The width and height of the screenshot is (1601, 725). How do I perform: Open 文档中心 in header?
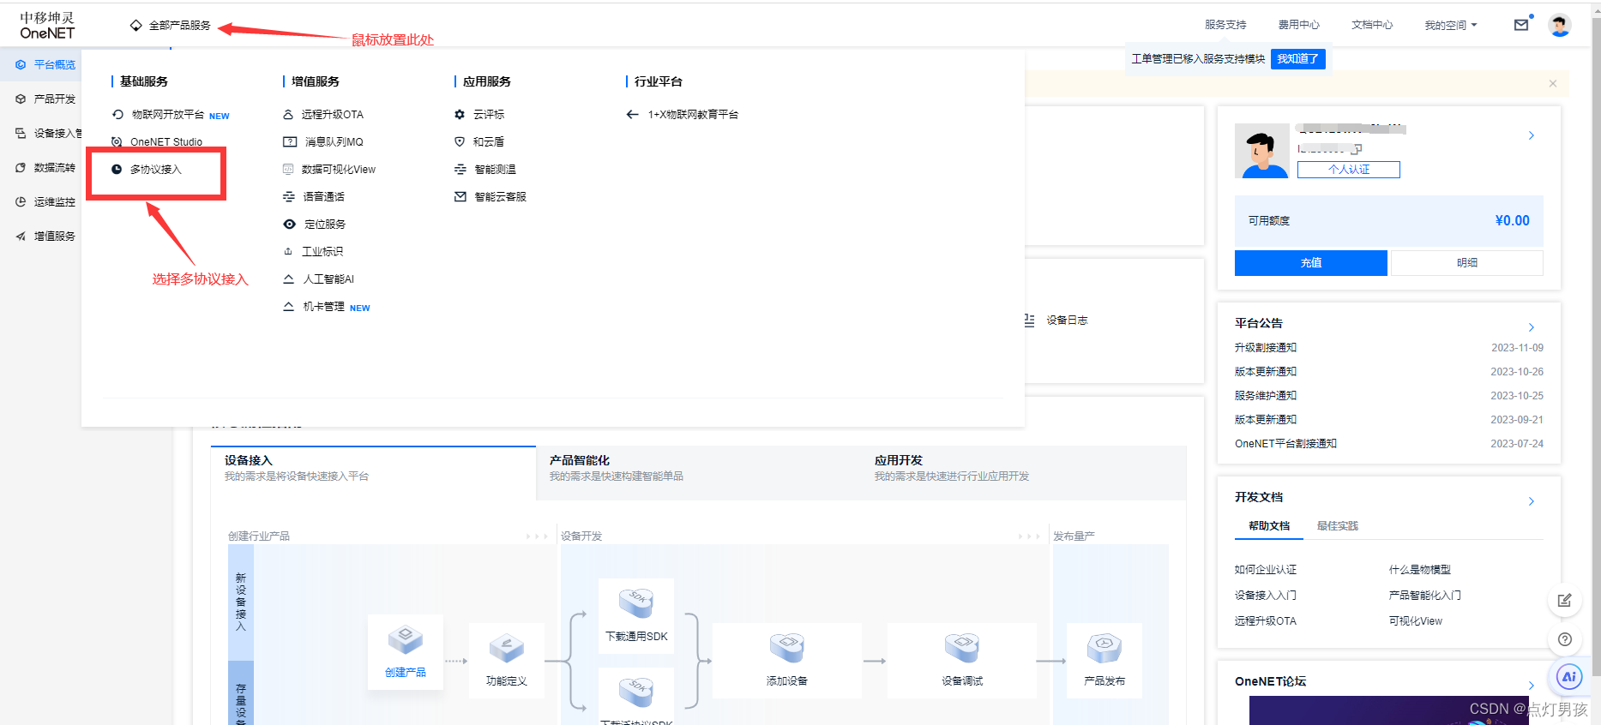tap(1372, 25)
